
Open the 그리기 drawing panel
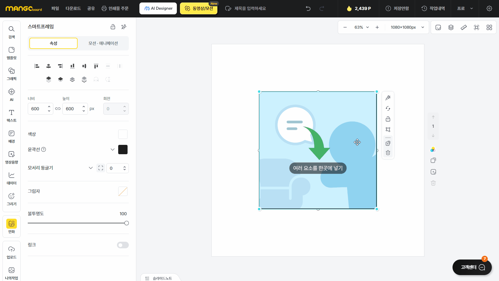pyautogui.click(x=12, y=199)
